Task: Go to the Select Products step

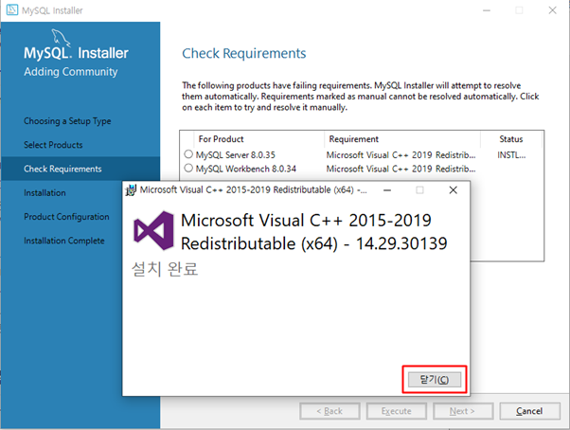Action: [53, 145]
